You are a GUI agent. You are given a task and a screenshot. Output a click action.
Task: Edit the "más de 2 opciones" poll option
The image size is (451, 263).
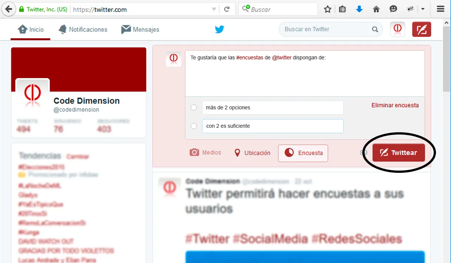[272, 107]
